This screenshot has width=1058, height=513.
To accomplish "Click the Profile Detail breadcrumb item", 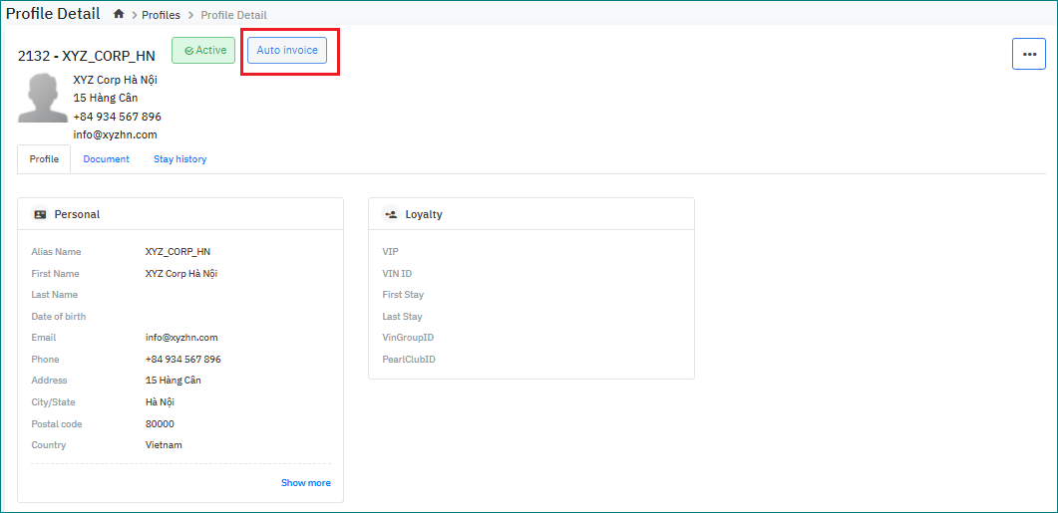I will click(233, 15).
